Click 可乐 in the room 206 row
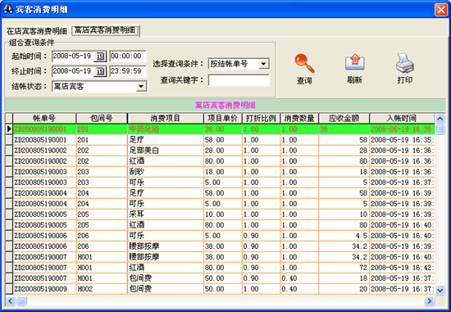Viewport: 451px width, 312px height. [x=166, y=235]
